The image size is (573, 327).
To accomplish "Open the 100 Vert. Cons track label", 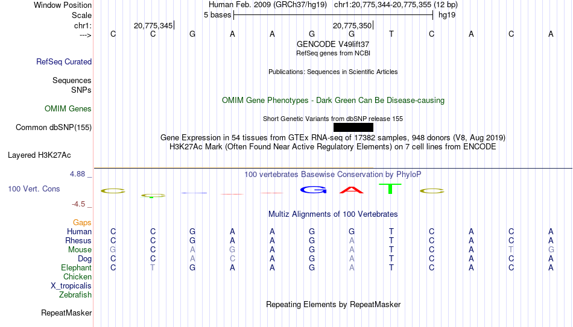I will [34, 188].
